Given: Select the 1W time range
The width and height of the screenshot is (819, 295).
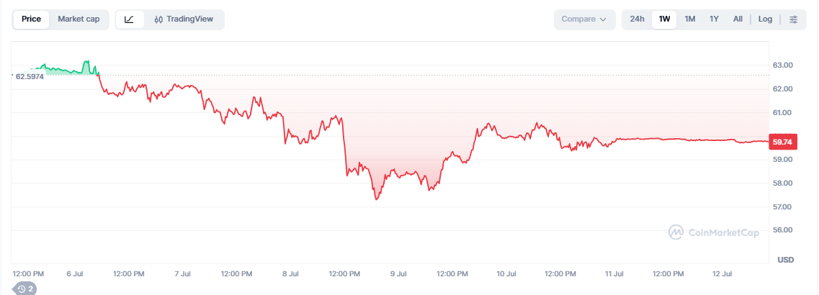Looking at the screenshot, I should click(x=664, y=19).
